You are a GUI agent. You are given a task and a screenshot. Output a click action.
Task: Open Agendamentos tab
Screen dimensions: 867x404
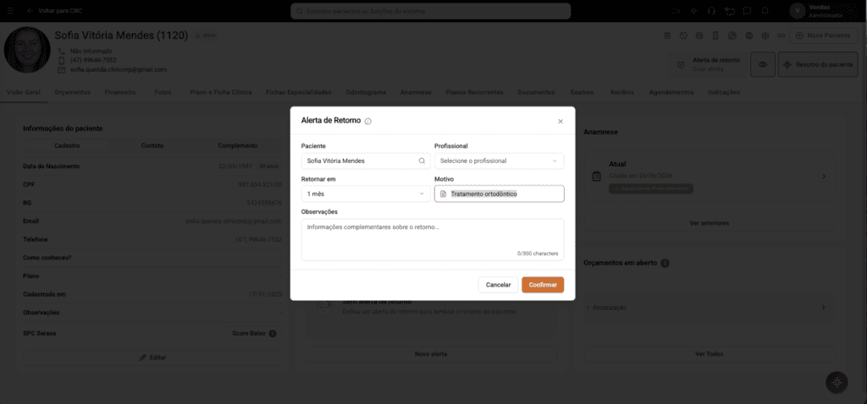click(x=671, y=92)
